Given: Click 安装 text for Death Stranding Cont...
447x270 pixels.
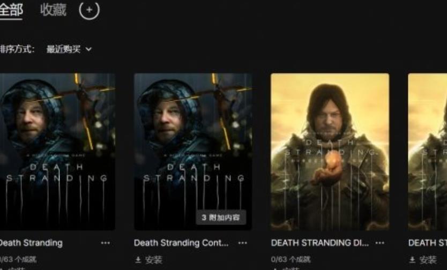Looking at the screenshot, I should point(154,260).
